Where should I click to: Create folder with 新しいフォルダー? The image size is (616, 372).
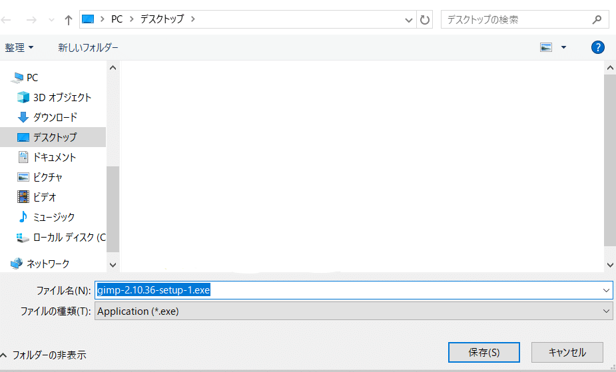[x=88, y=47]
